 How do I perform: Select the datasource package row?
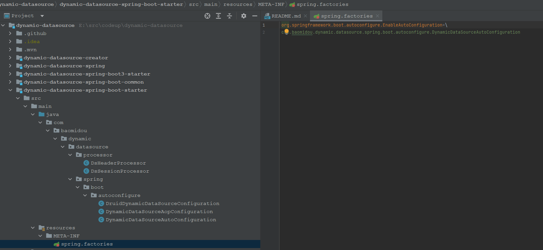pyautogui.click(x=130, y=147)
